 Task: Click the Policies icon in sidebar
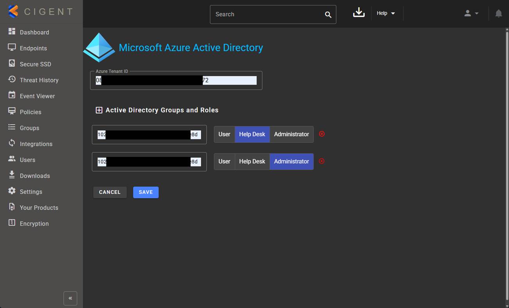point(12,111)
